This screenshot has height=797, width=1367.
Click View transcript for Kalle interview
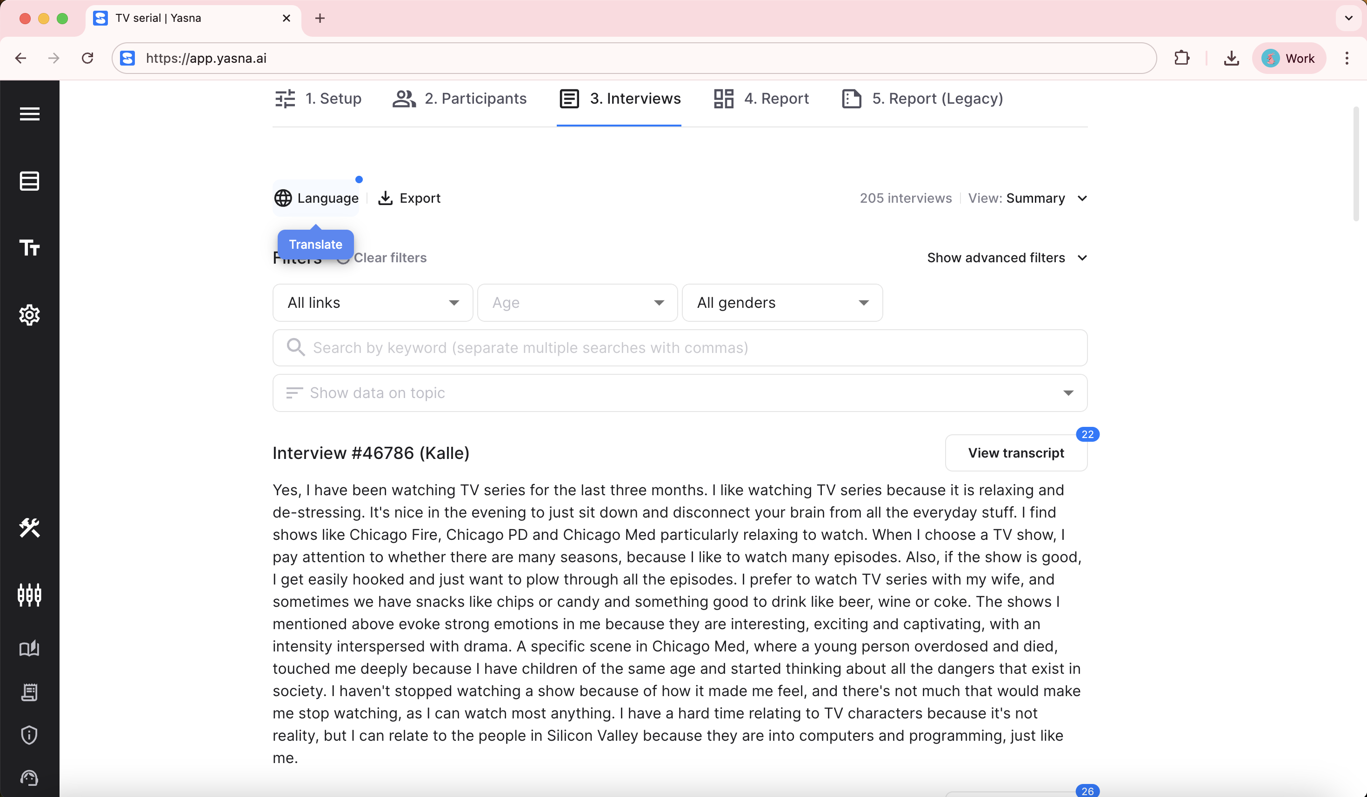[1015, 453]
